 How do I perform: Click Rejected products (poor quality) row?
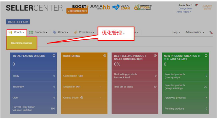click(186, 76)
